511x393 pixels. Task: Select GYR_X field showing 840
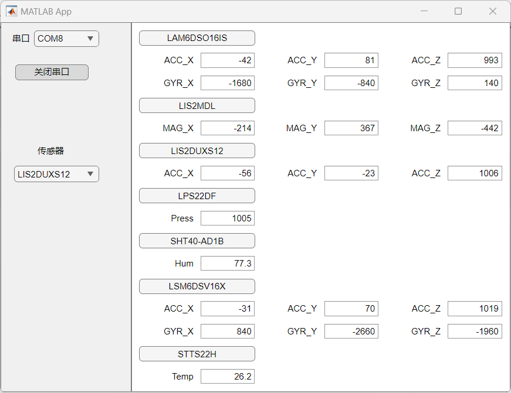[228, 331]
